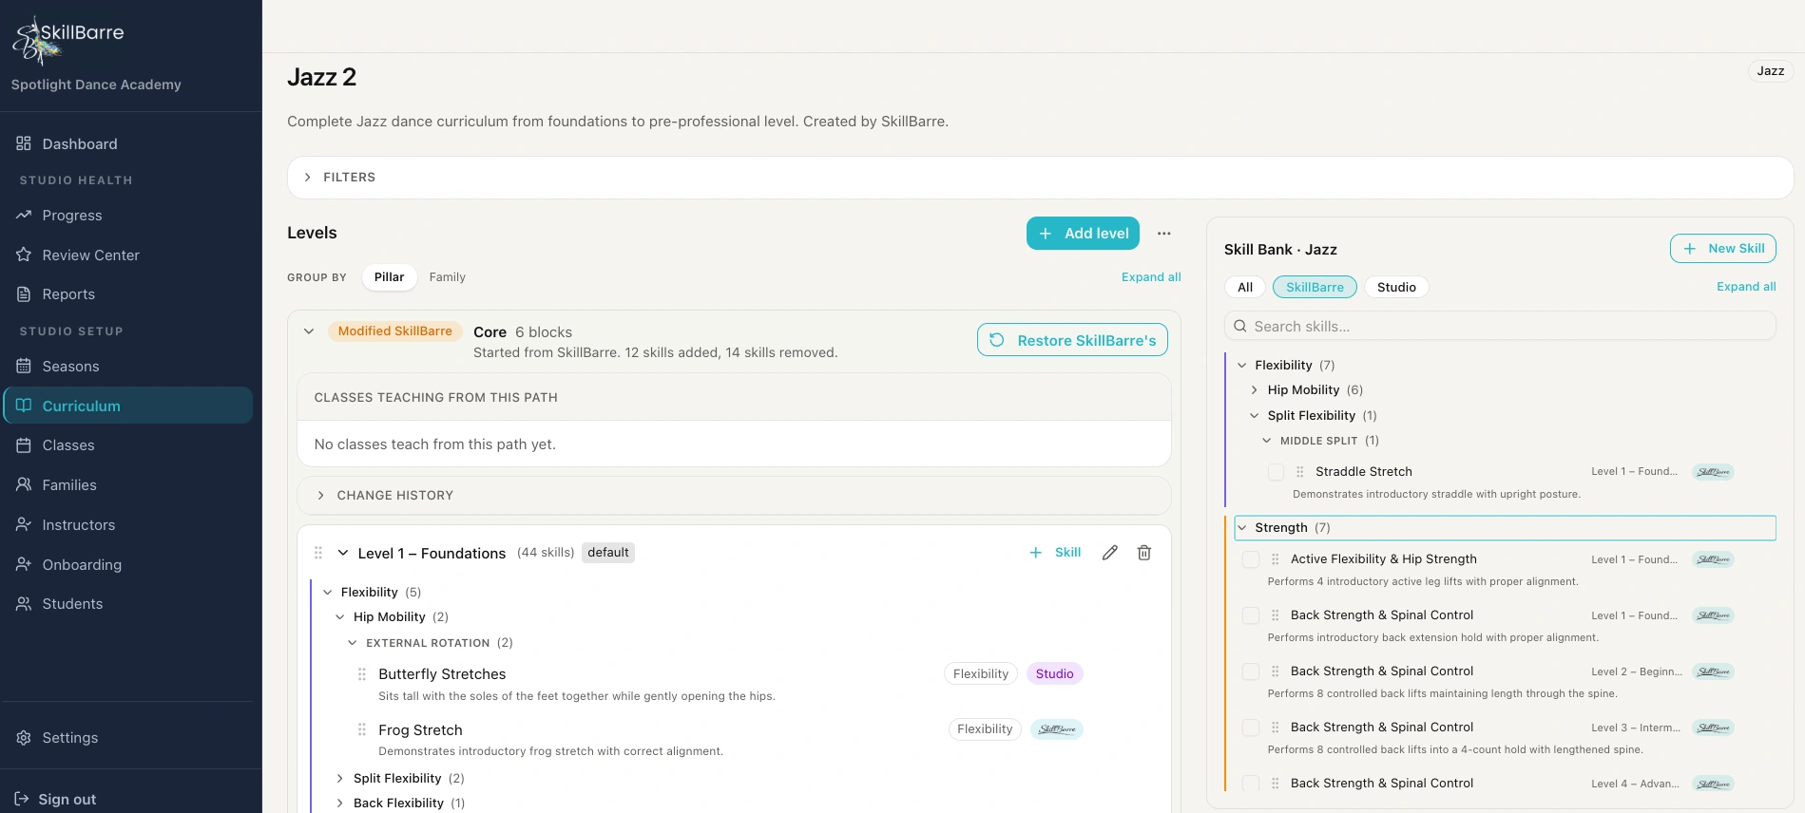Click drag handle beside Level 1 – Foundations
This screenshot has height=813, width=1805.
coord(318,553)
